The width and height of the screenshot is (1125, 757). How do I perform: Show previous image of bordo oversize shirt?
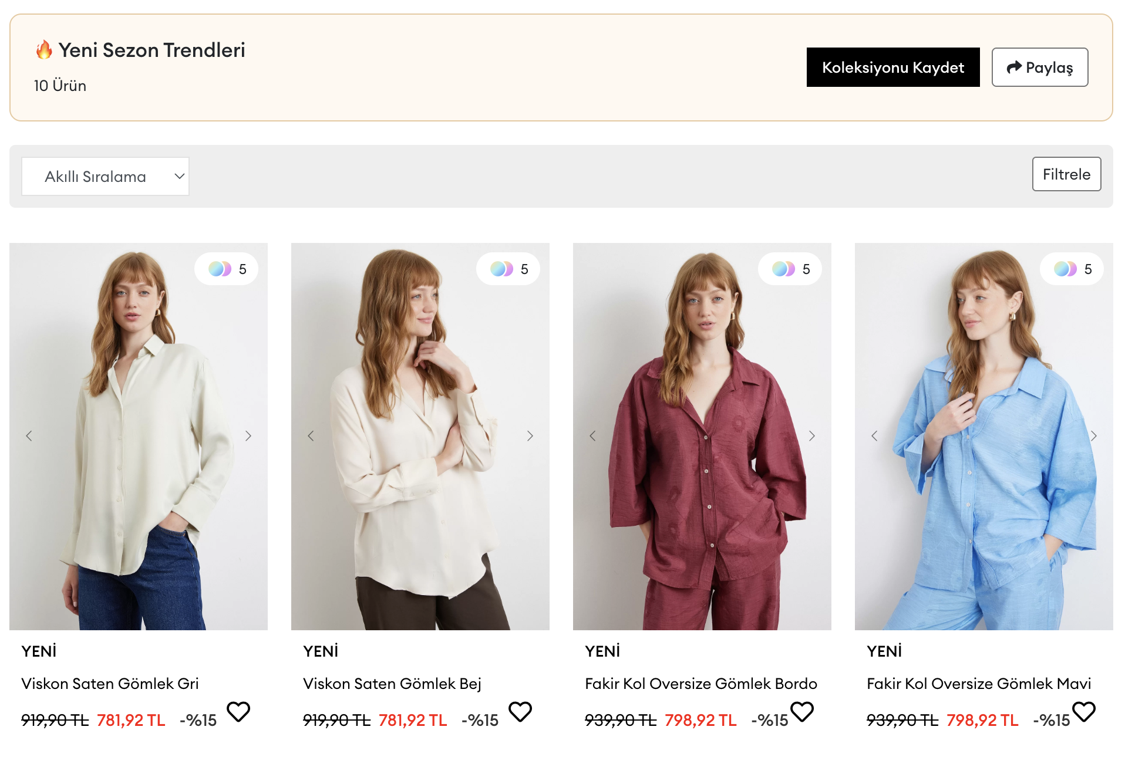pos(592,436)
